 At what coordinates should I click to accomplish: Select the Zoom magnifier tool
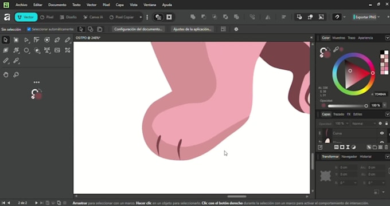click(x=16, y=75)
